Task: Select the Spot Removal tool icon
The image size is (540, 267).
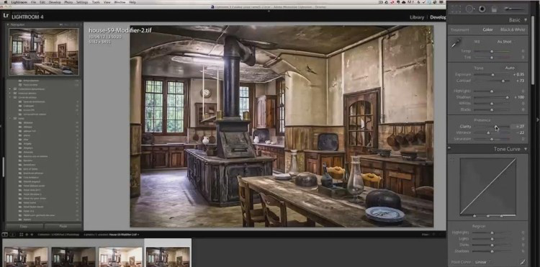Action: click(x=469, y=9)
